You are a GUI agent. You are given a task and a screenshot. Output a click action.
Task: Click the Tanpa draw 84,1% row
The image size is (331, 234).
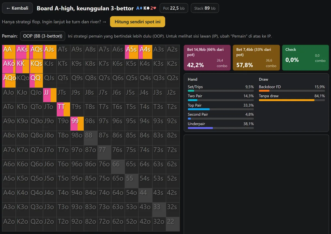[x=292, y=98]
